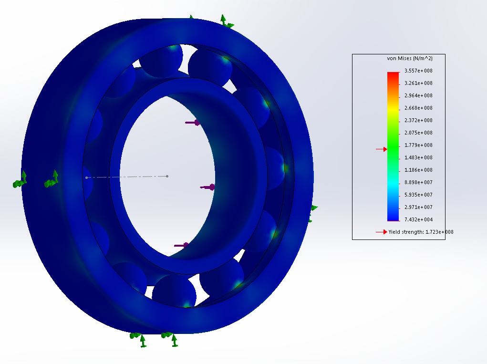The image size is (487, 364).
Task: Click the von Mises (N/m^2) legend title
Action: tap(409, 58)
